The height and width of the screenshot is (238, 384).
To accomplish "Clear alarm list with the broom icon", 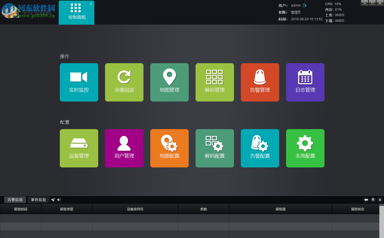I will coord(53,200).
